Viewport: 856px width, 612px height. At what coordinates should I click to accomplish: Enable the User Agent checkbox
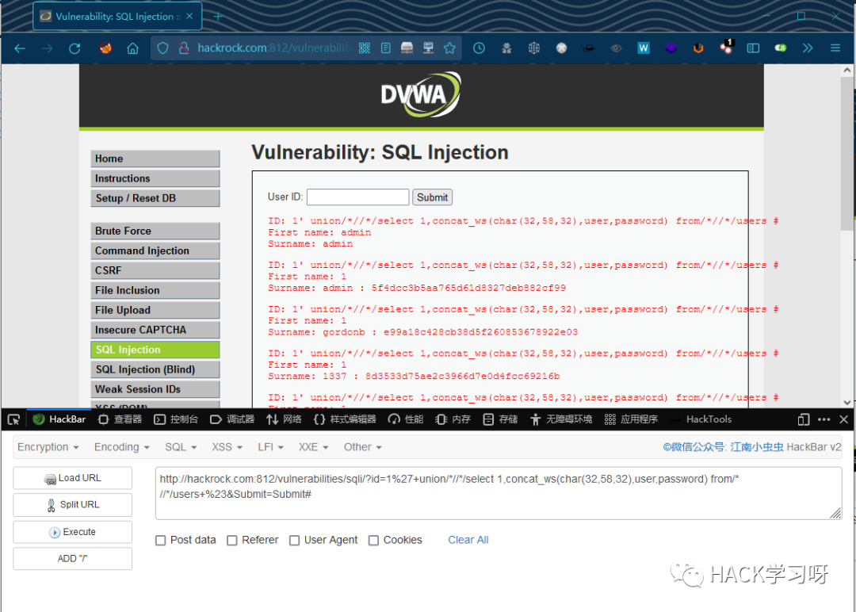(x=294, y=541)
